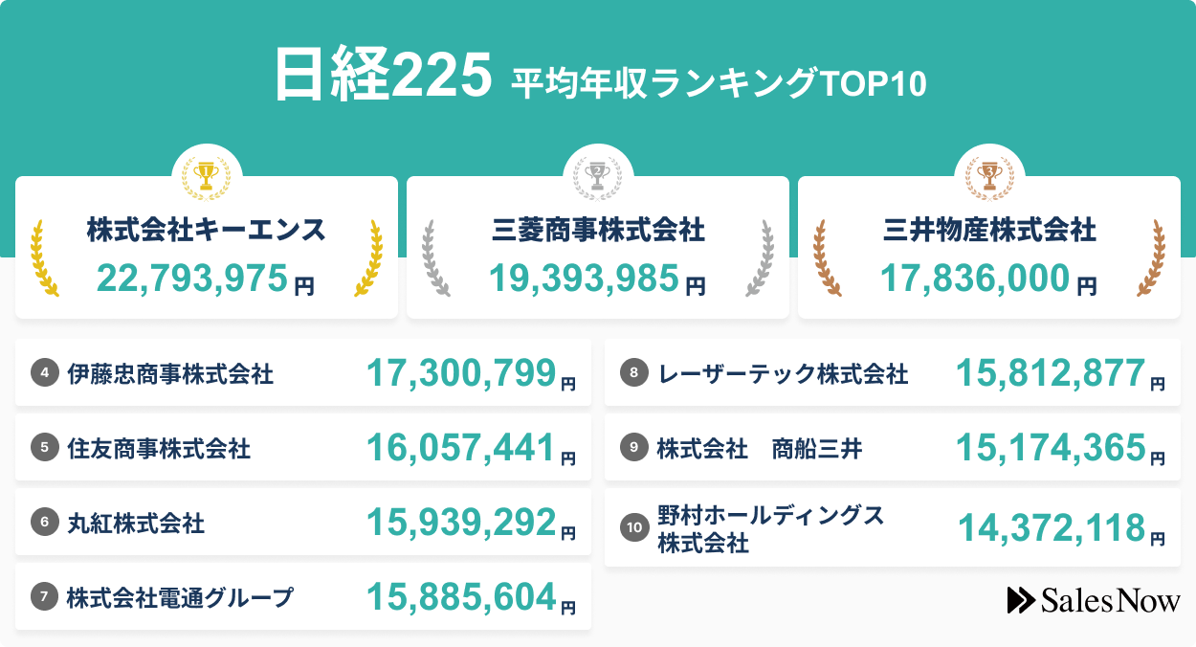Click the silver trophy icon
Viewport: 1196px width, 647px height.
tap(598, 173)
